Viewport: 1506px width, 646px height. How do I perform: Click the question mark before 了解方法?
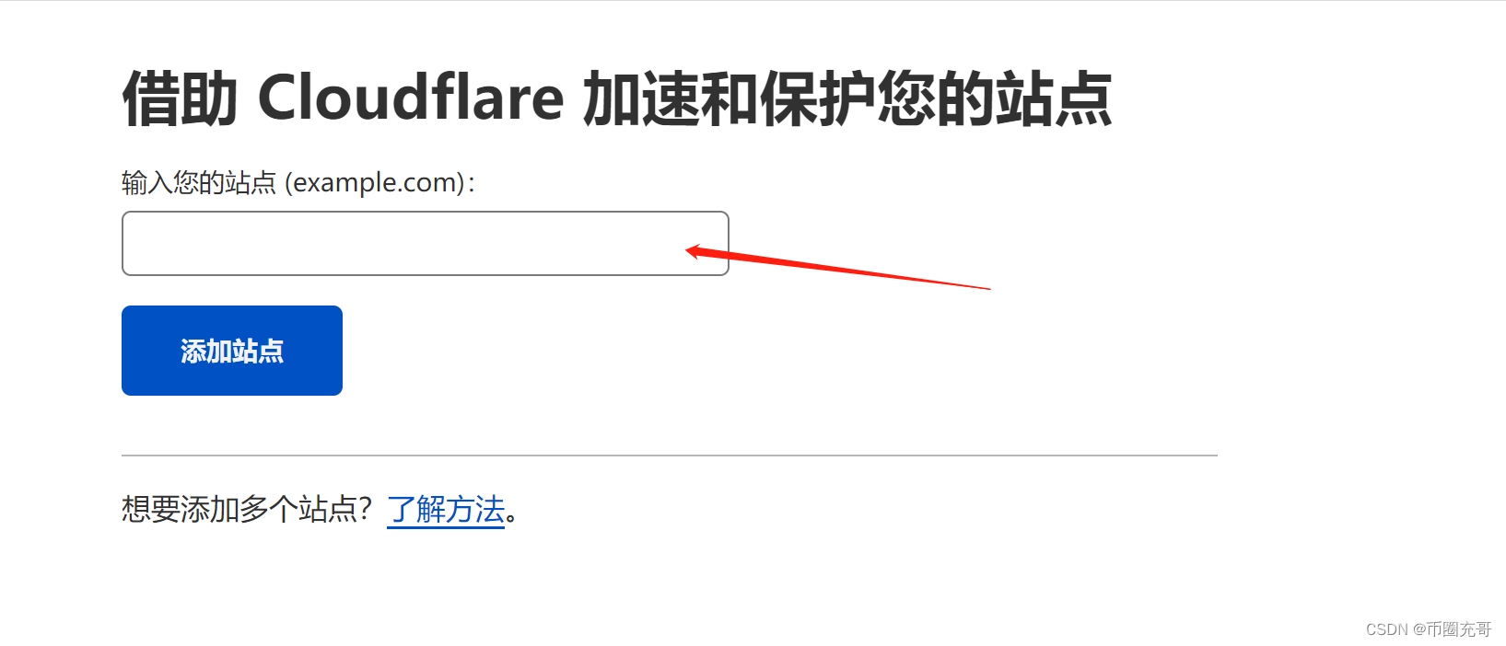[x=365, y=509]
